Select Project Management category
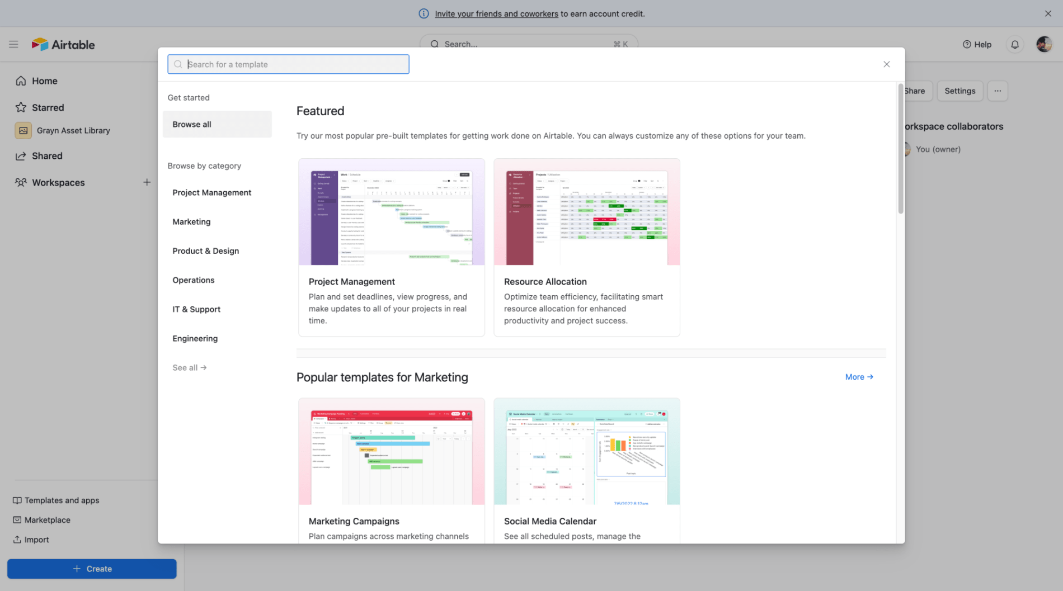Image resolution: width=1063 pixels, height=591 pixels. pyautogui.click(x=212, y=192)
